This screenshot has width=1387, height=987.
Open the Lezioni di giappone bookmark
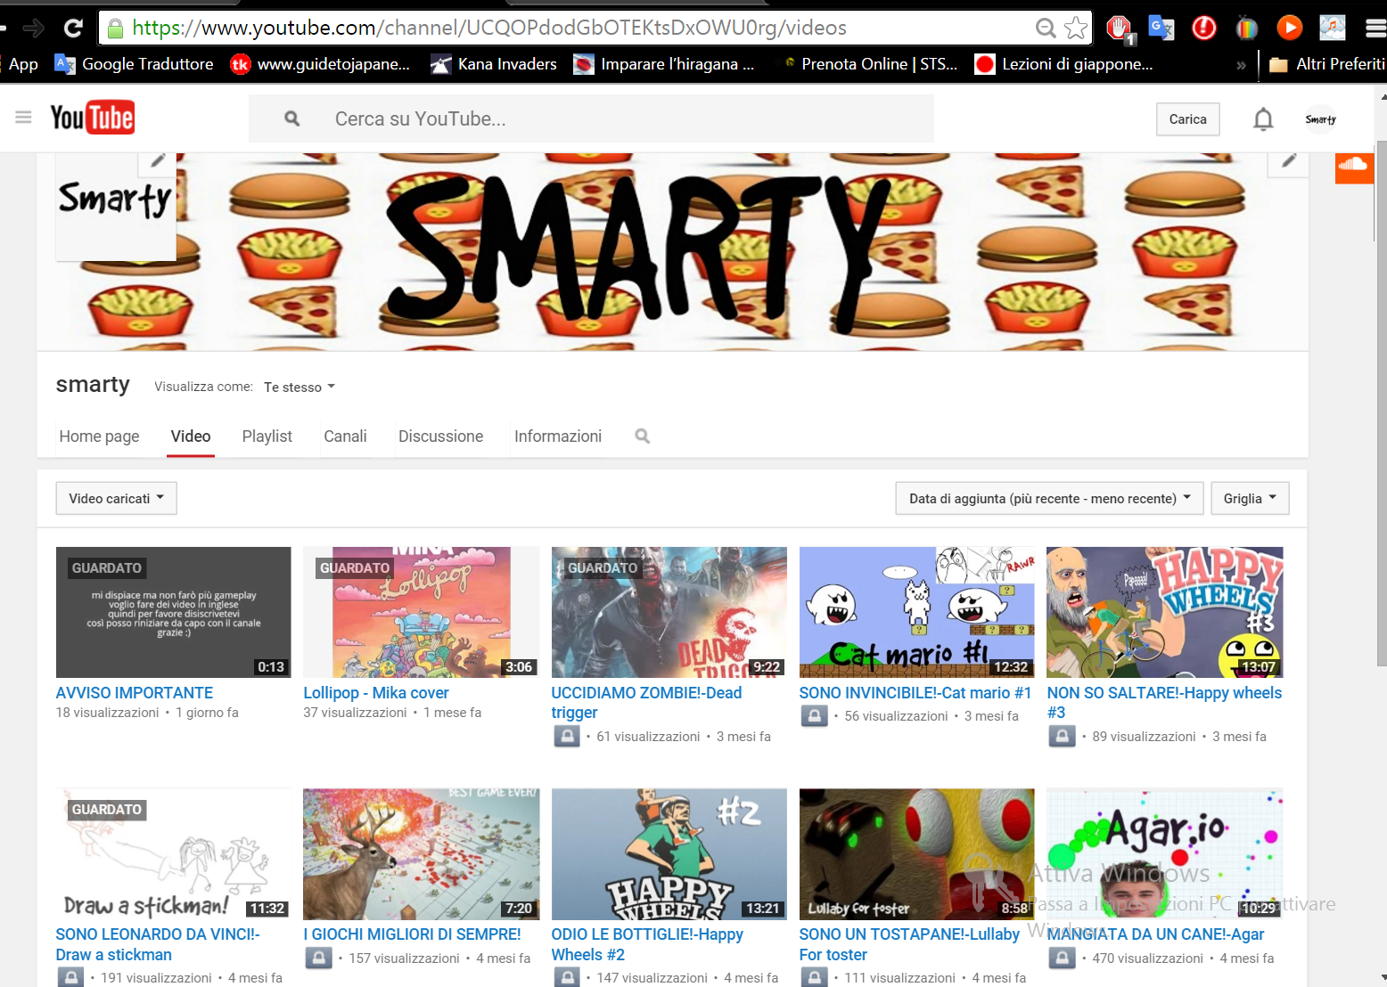pyautogui.click(x=1064, y=64)
